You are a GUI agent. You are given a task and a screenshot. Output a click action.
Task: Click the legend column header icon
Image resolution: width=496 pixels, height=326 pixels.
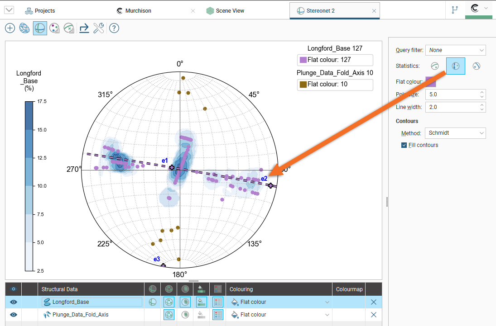pos(218,289)
